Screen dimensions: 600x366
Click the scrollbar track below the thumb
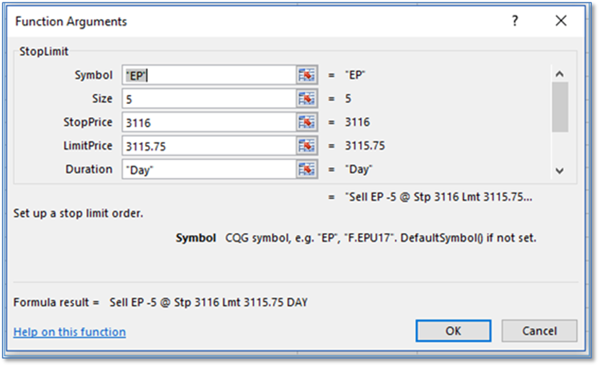560,147
